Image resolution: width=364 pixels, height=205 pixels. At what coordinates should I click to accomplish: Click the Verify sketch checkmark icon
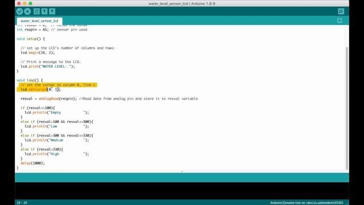point(20,11)
